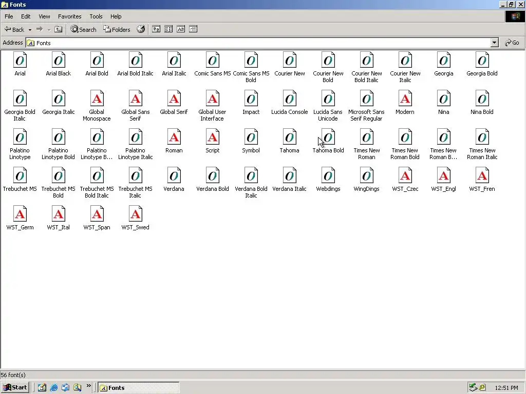The width and height of the screenshot is (526, 394).
Task: Open the Back button history dropdown arrow
Action: tap(30, 30)
